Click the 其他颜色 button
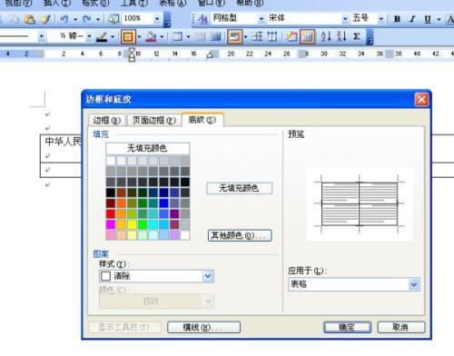The width and height of the screenshot is (454, 356). 240,235
